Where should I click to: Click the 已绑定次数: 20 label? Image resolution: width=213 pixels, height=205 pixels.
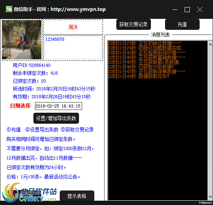(29, 81)
